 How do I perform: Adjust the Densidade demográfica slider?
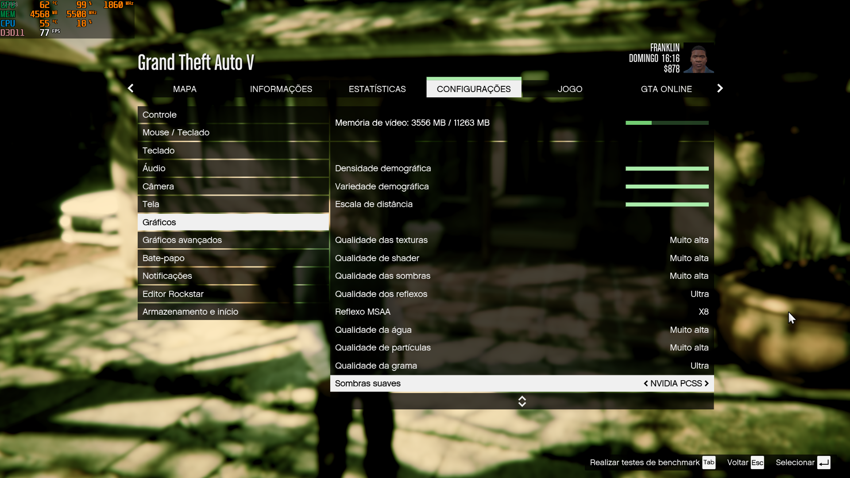coord(667,169)
